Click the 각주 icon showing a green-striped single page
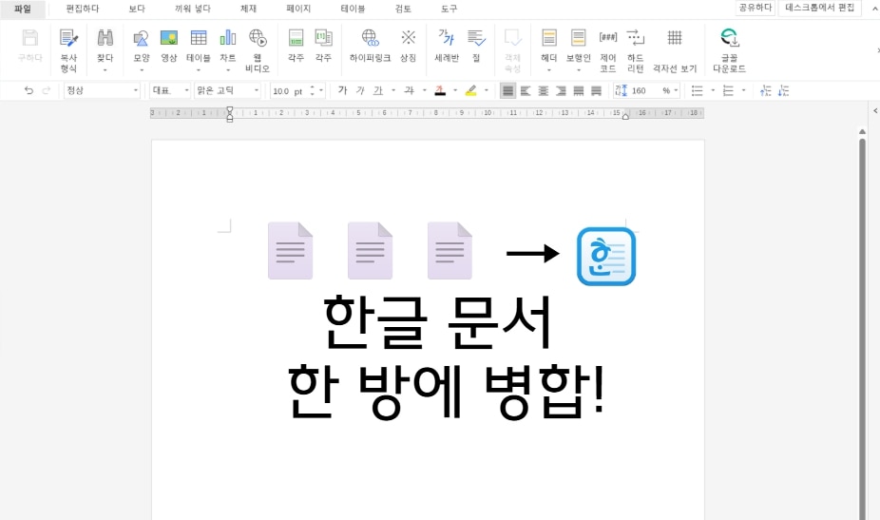 click(296, 38)
